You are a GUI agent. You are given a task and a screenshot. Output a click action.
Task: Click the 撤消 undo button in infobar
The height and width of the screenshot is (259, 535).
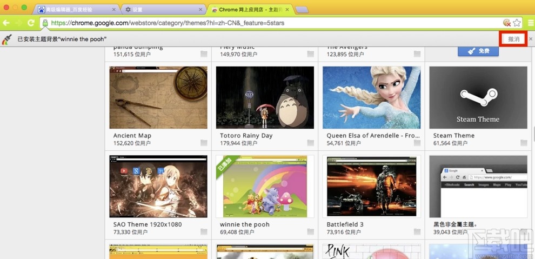pyautogui.click(x=513, y=39)
